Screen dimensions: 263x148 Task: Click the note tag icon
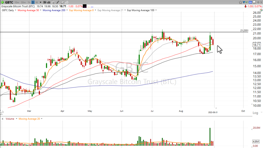pos(62,2)
